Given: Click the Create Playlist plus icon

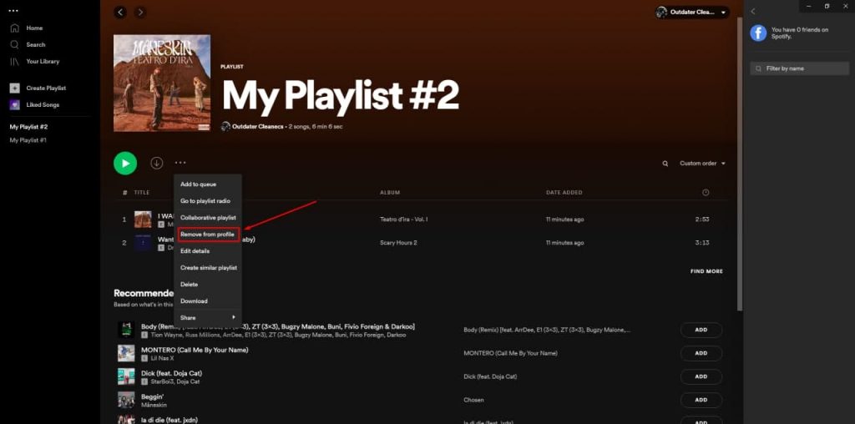Looking at the screenshot, I should coord(15,88).
